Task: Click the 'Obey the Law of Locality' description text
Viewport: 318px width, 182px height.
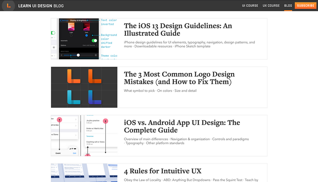Action: click(191, 180)
